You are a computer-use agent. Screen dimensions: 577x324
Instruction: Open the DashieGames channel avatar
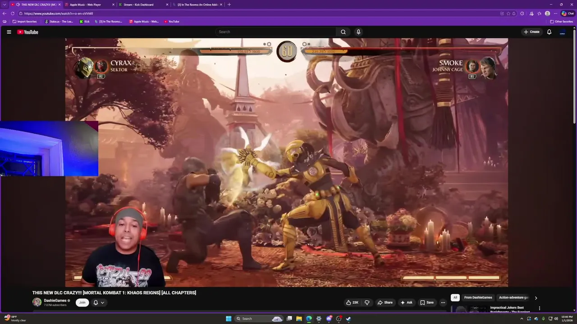point(37,302)
